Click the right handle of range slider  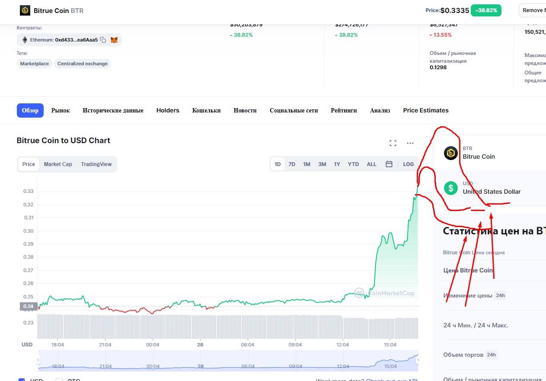(x=418, y=360)
